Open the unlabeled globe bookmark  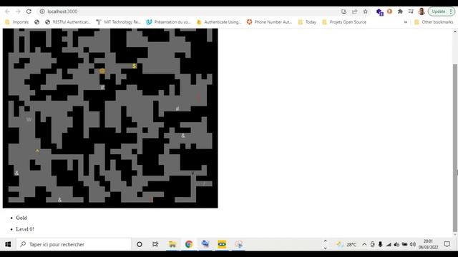click(36, 22)
